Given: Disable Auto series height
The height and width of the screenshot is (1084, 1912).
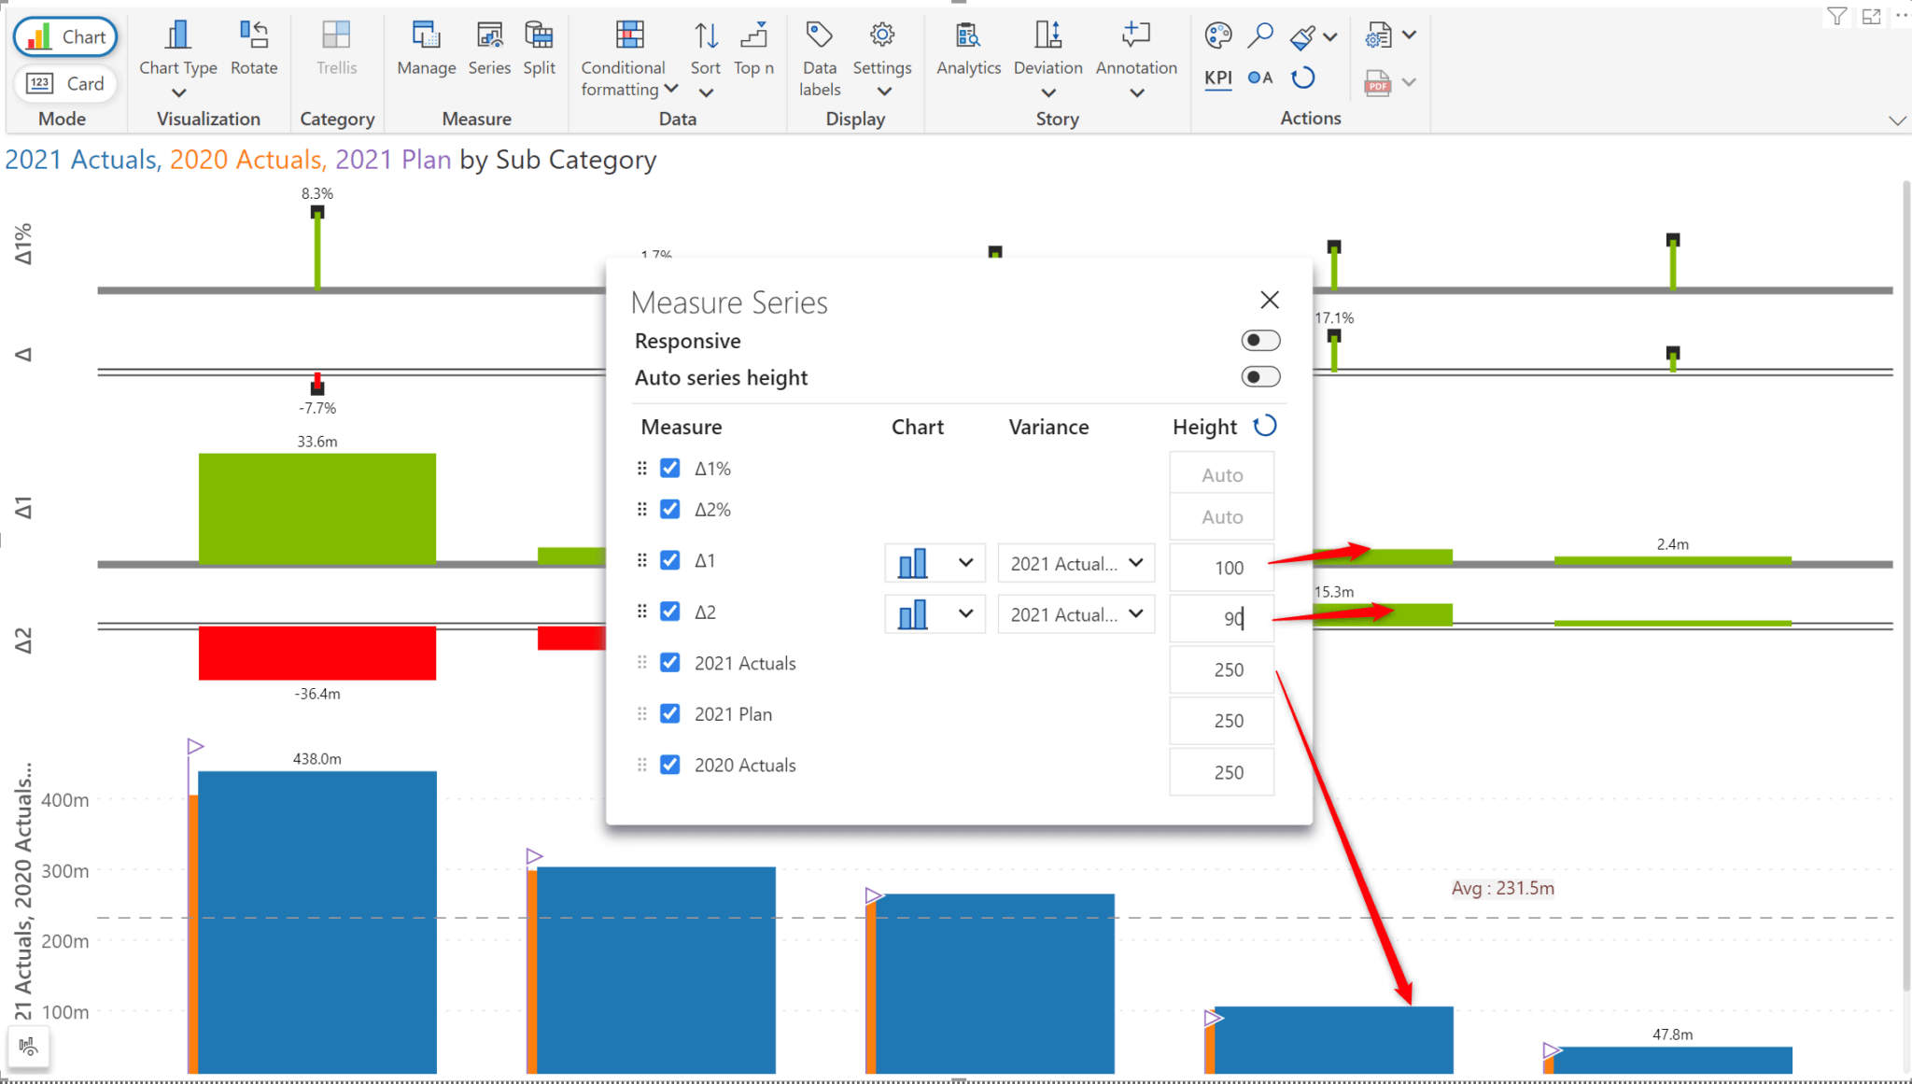Looking at the screenshot, I should click(x=1260, y=377).
